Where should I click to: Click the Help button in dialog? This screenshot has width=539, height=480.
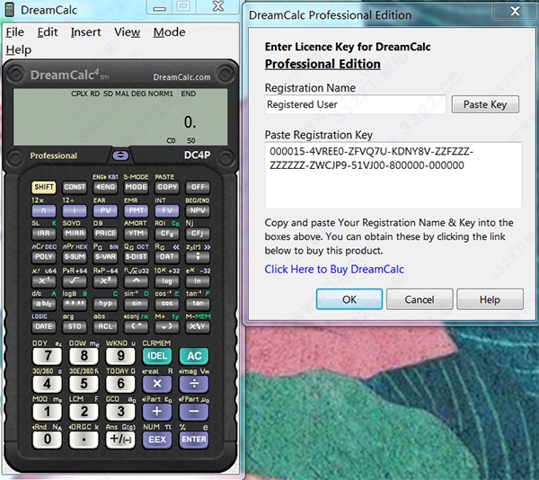490,299
